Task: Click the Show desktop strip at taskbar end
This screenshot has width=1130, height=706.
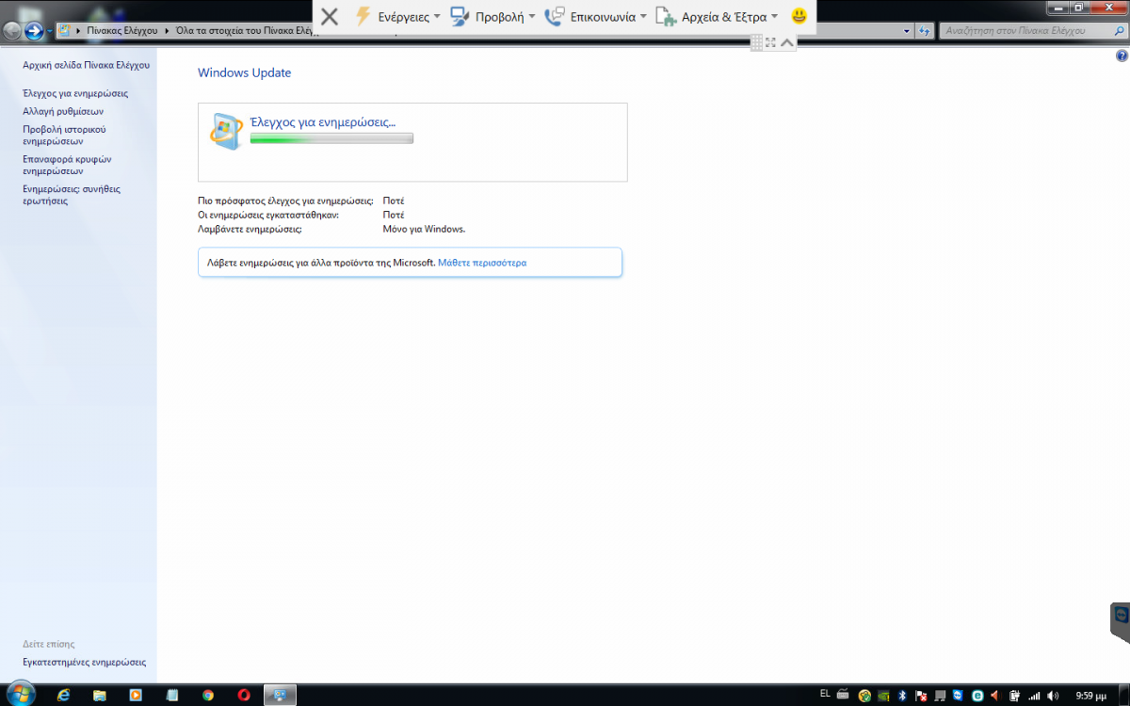Action: pyautogui.click(x=1124, y=695)
